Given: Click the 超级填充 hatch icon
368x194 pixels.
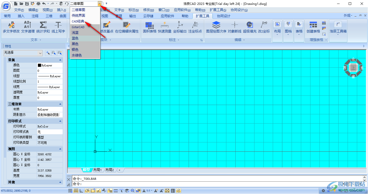Looking at the screenshot, I should tap(250, 25).
